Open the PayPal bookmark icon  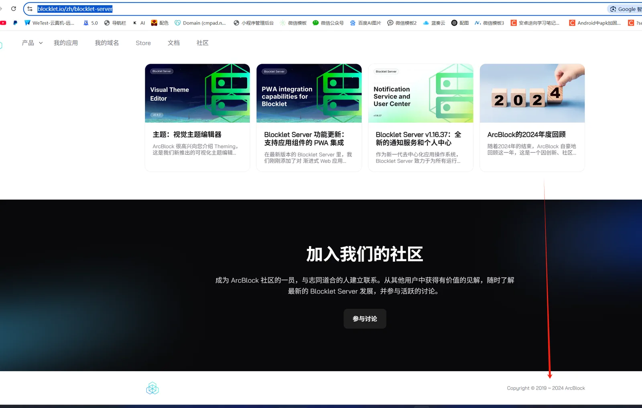(x=15, y=23)
